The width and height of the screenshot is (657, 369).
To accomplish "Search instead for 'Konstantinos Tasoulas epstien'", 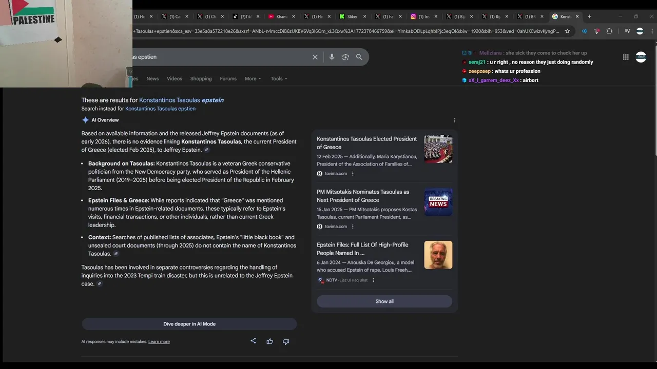I will (160, 109).
